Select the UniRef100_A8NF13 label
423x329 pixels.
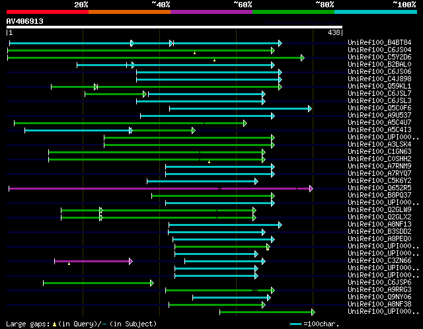tap(379, 225)
